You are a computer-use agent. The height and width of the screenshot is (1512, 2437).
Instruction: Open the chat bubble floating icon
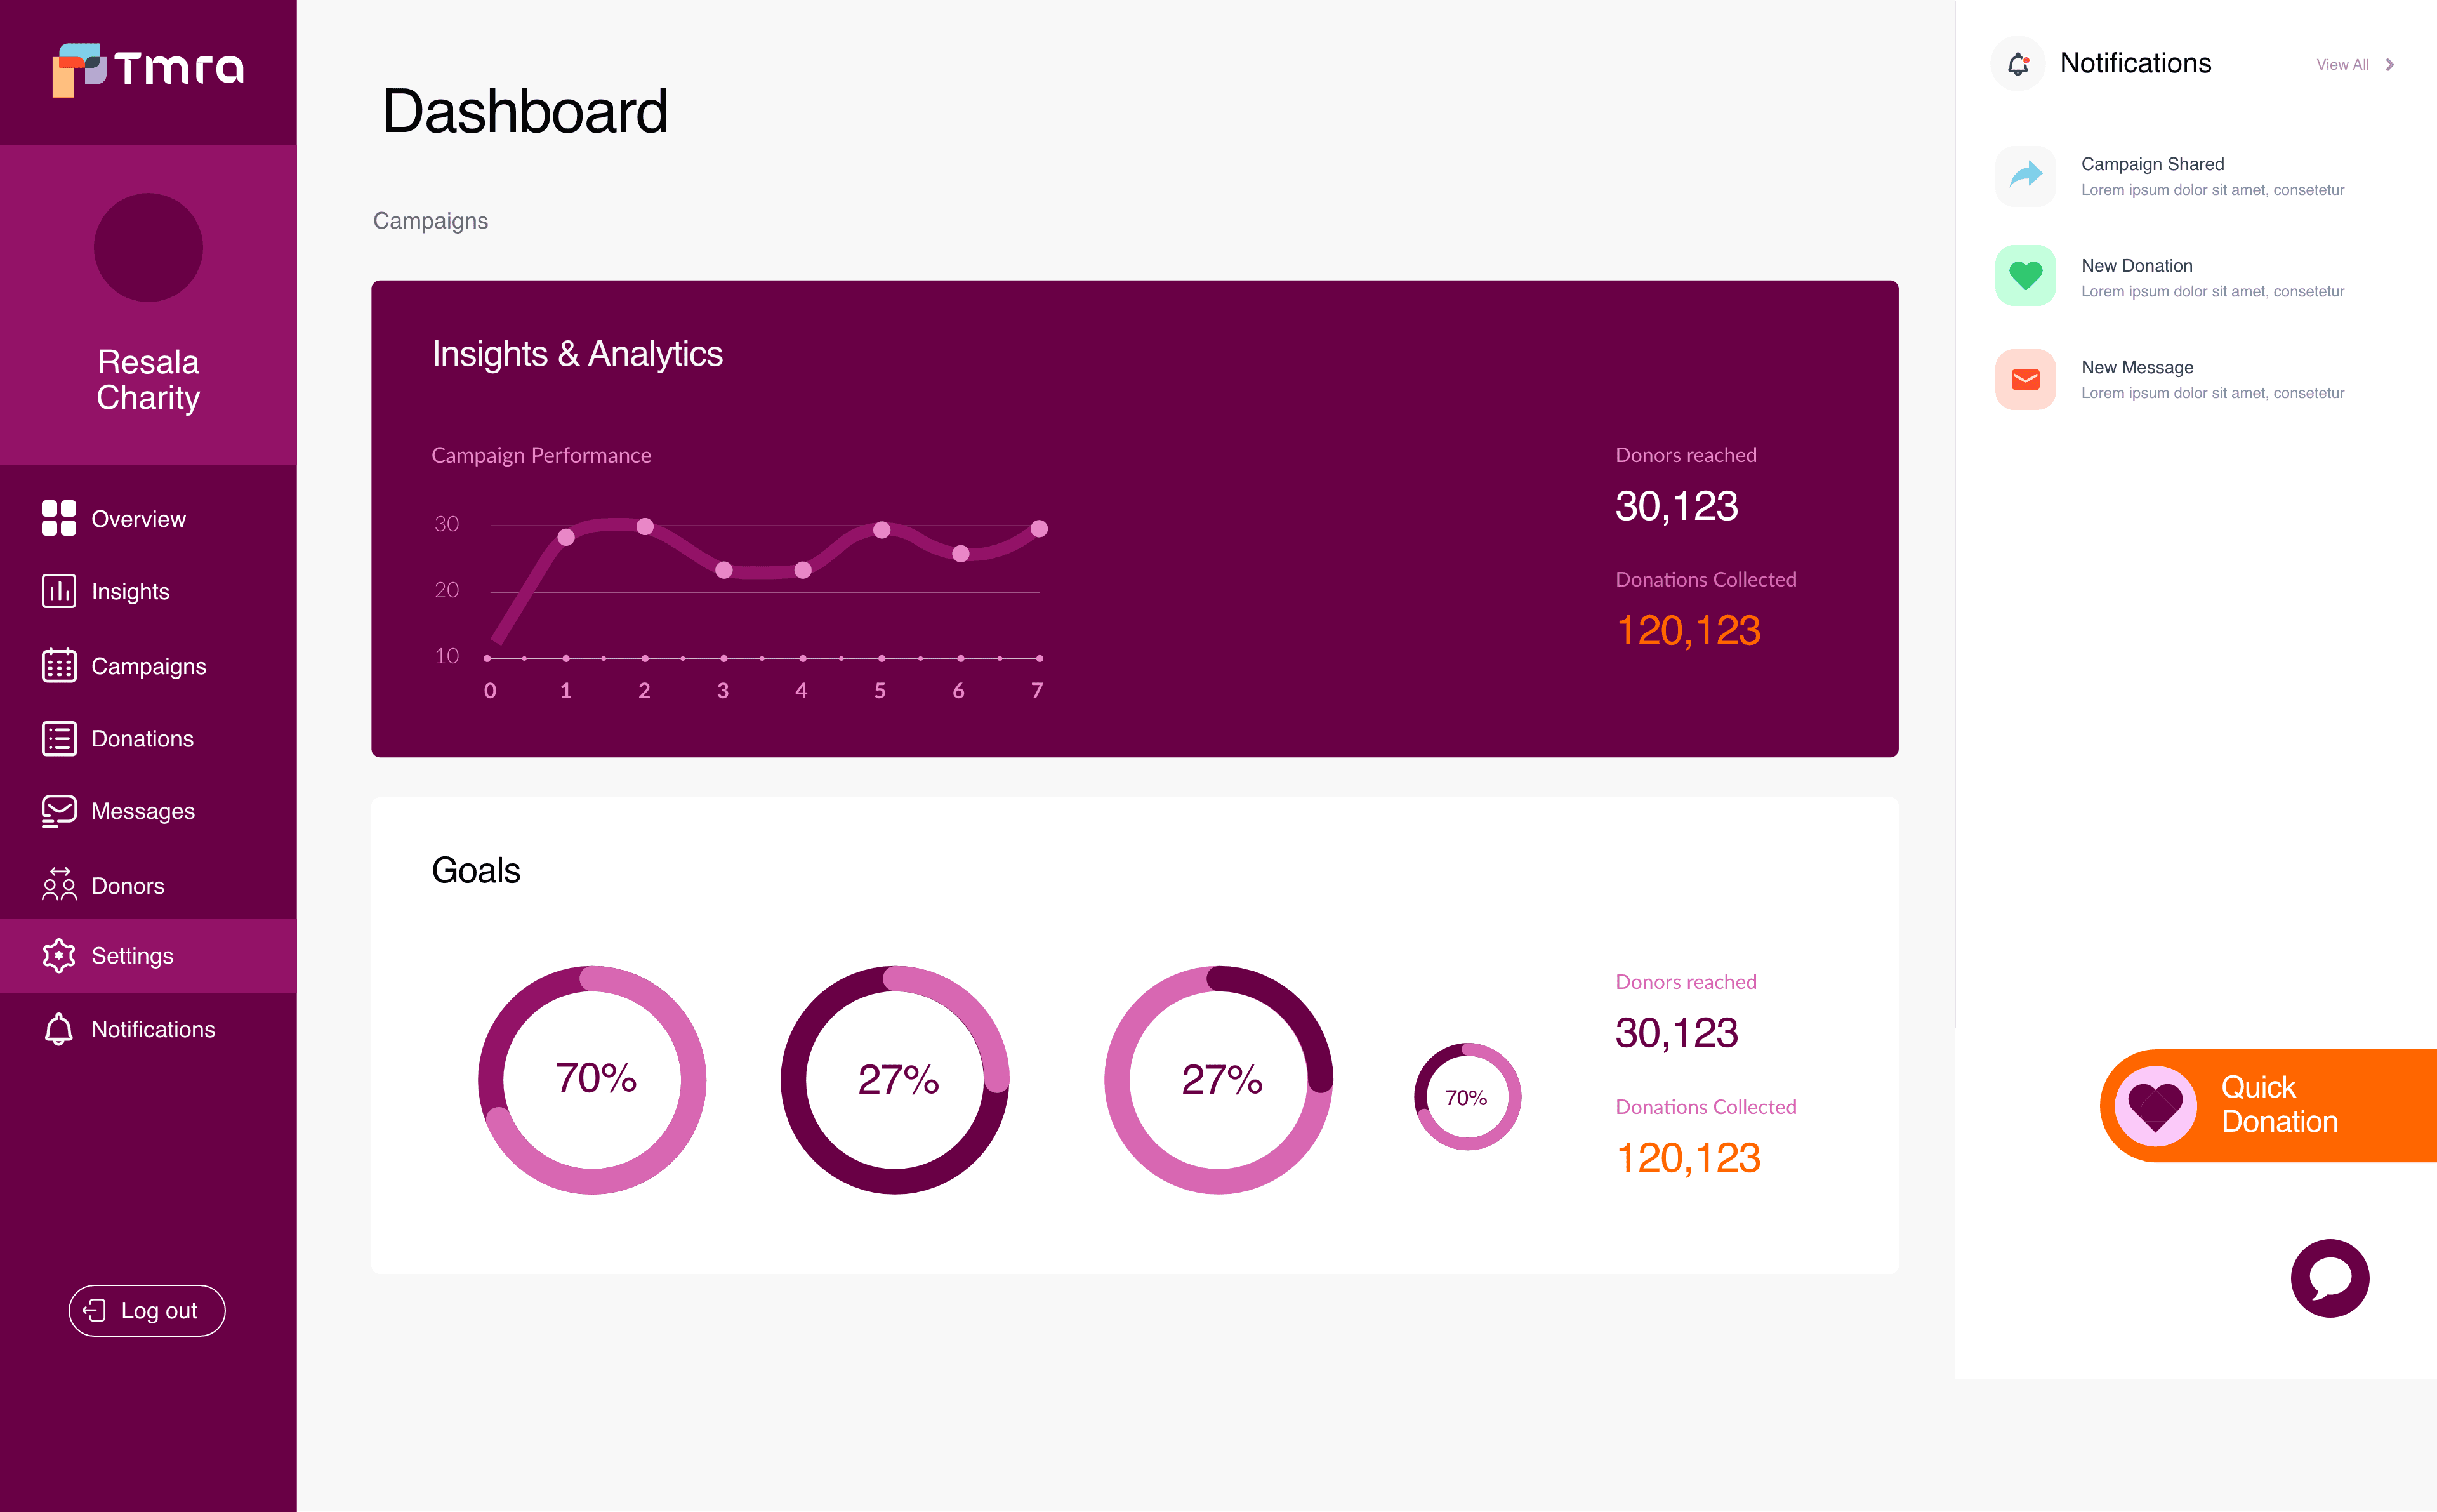click(x=2329, y=1277)
